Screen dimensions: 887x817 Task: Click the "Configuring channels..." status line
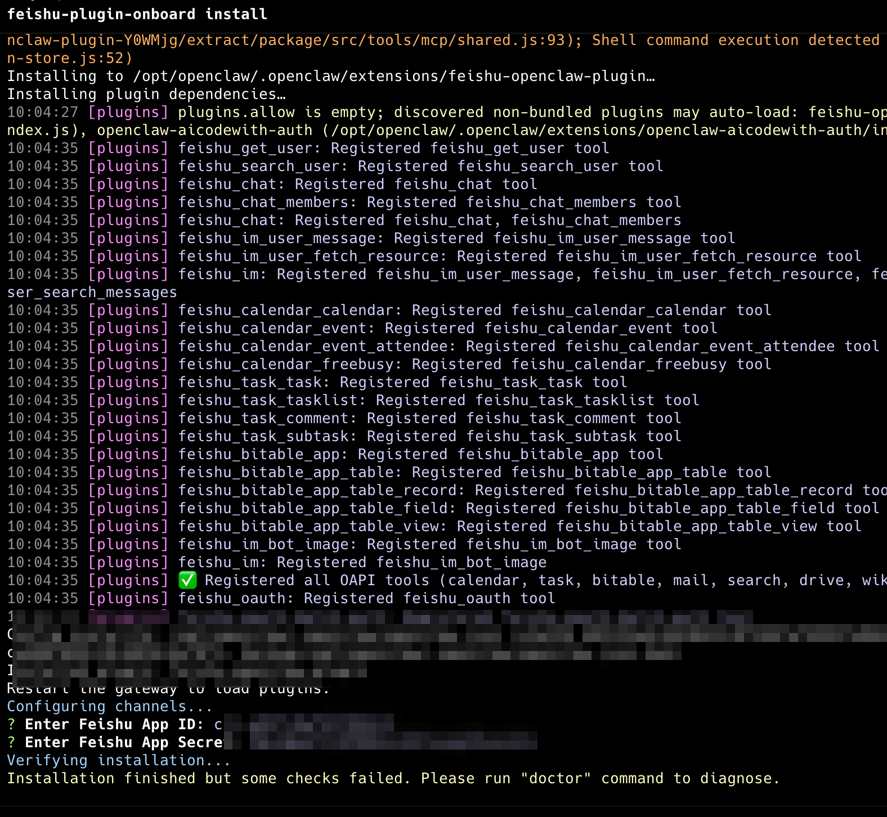pos(110,706)
